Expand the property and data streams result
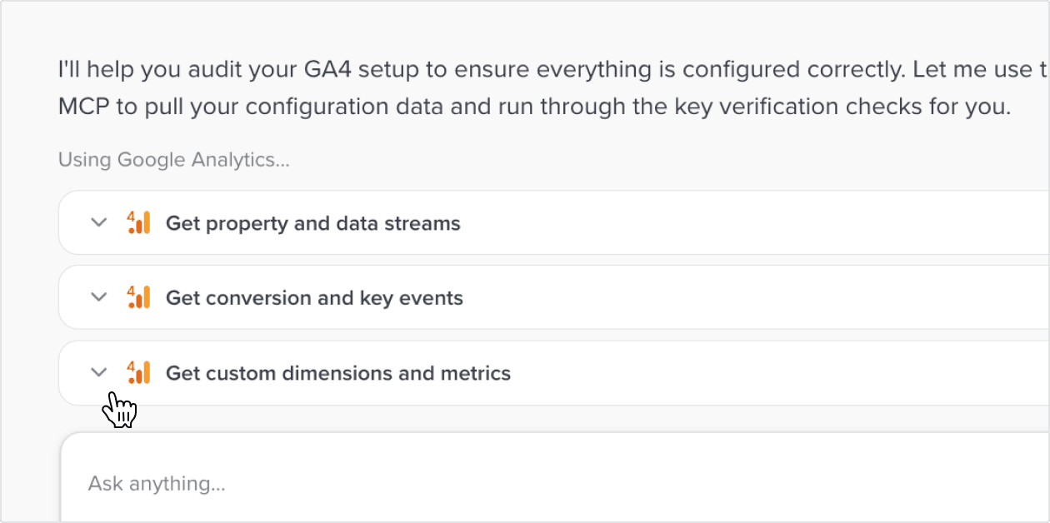The height and width of the screenshot is (523, 1050). [x=98, y=222]
